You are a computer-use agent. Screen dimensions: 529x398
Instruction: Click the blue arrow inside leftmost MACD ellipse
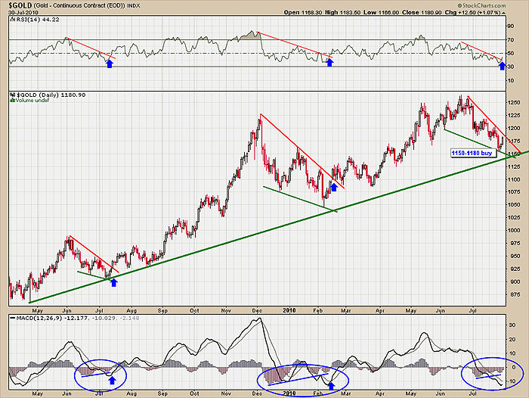point(112,380)
